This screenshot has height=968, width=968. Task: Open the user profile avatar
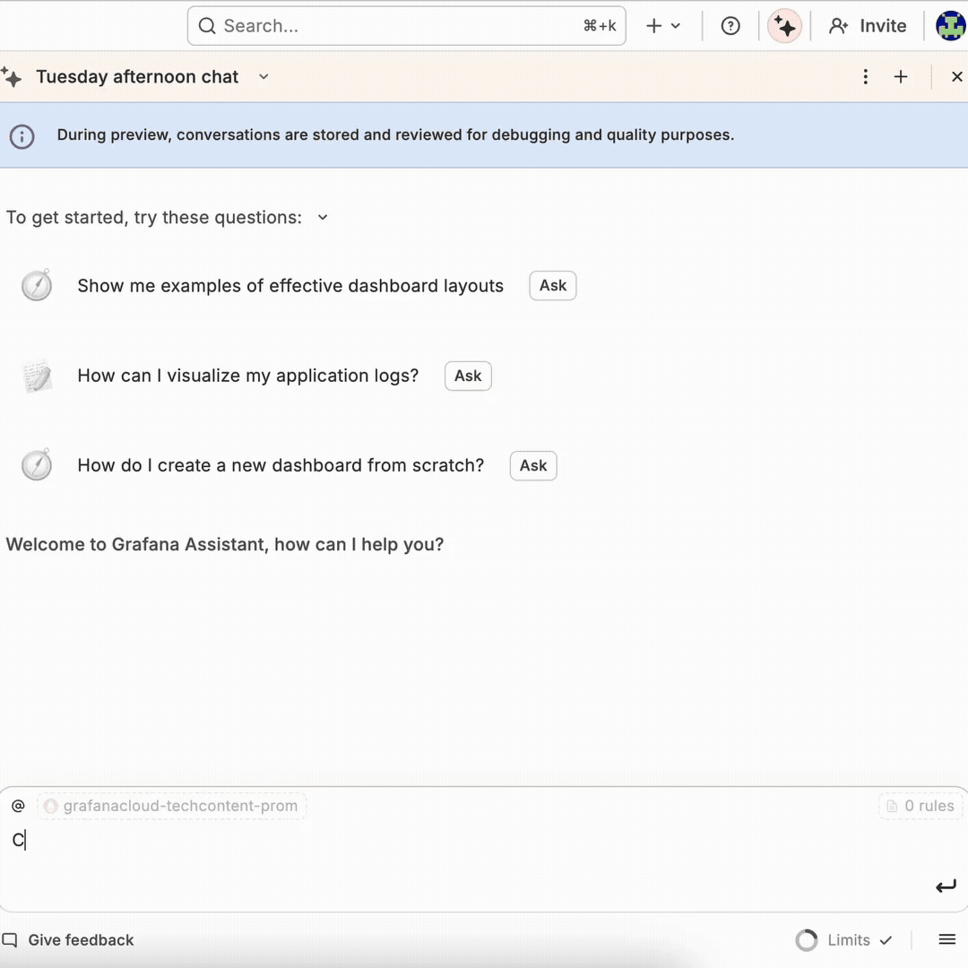(951, 26)
